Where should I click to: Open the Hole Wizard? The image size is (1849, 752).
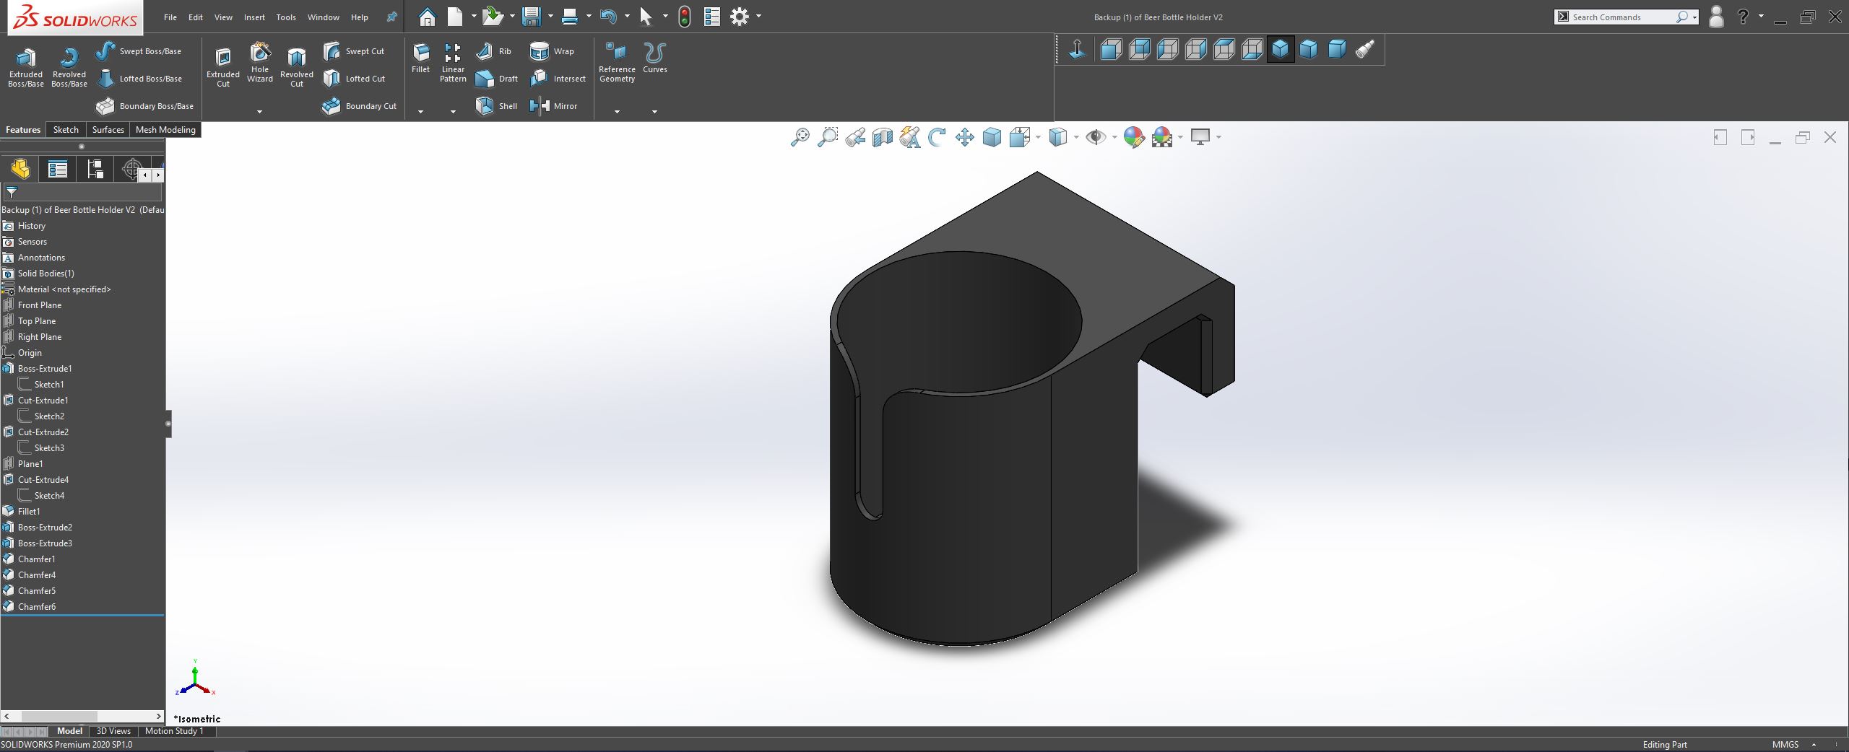[x=259, y=65]
